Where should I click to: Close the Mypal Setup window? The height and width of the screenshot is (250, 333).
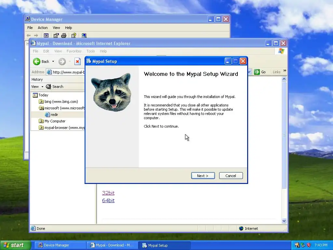[243, 61]
